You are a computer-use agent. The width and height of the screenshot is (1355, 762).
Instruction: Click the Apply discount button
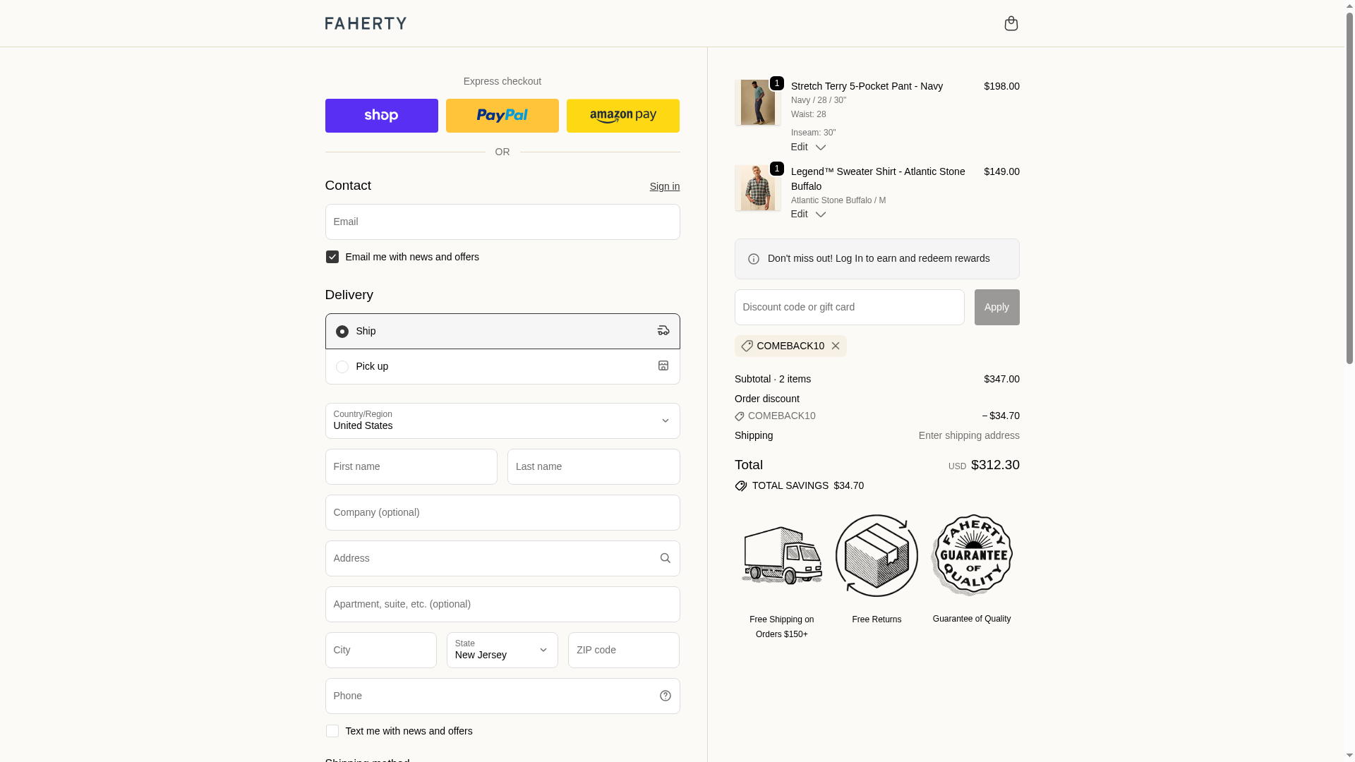[996, 307]
